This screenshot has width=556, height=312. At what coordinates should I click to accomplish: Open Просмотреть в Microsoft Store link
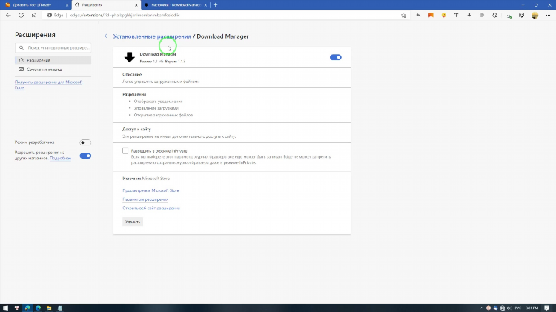[x=150, y=190]
